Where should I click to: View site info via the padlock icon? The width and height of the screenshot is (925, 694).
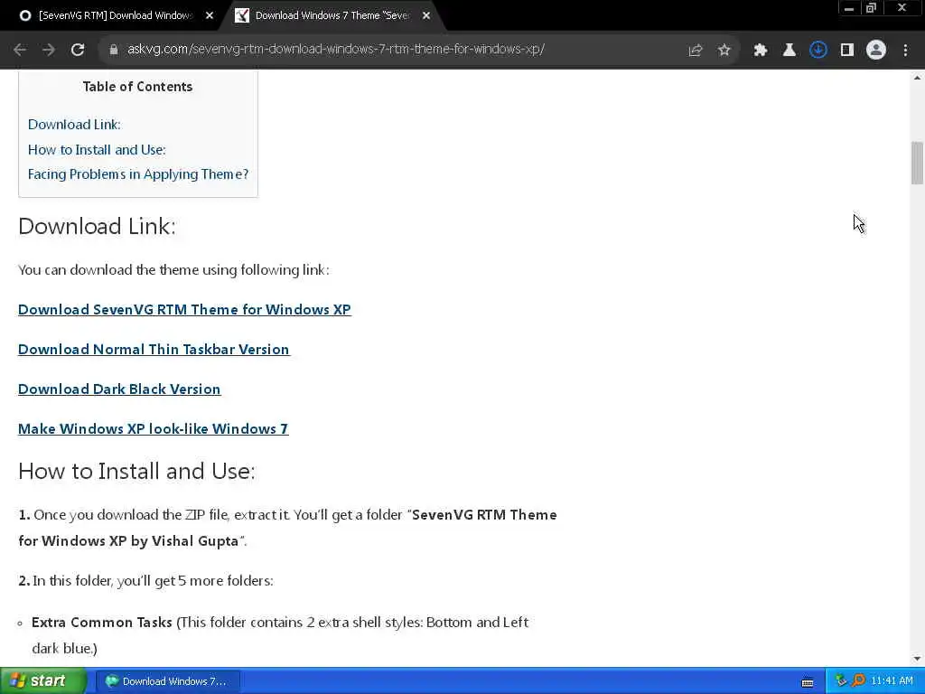coord(114,50)
